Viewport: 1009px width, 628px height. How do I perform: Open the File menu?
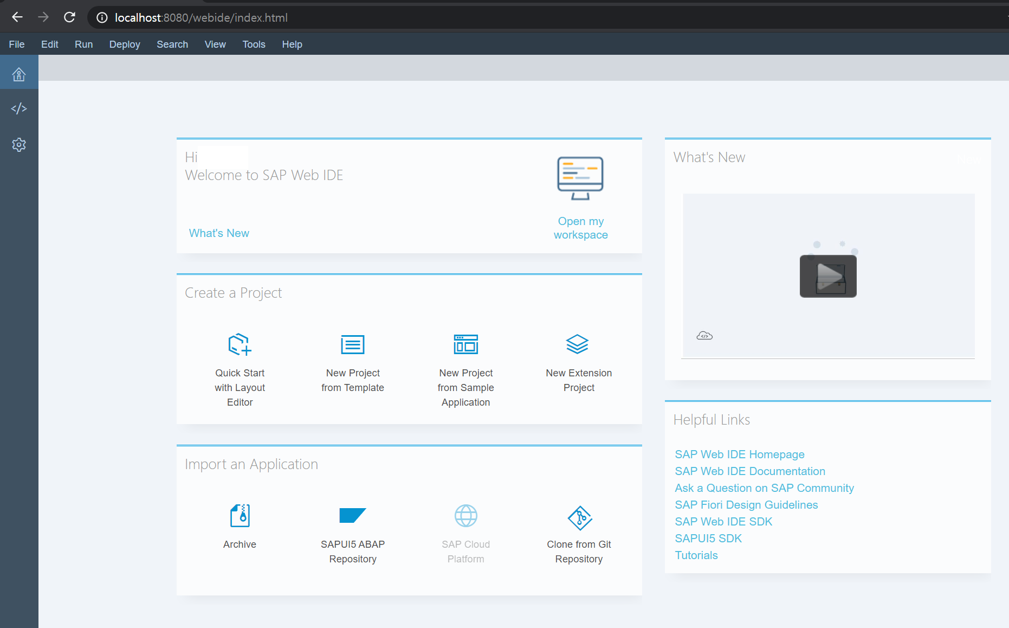(x=17, y=44)
